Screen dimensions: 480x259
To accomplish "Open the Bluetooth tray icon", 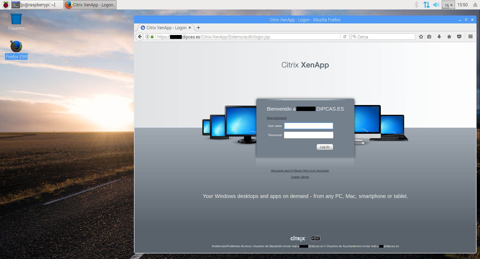I will coord(416,5).
